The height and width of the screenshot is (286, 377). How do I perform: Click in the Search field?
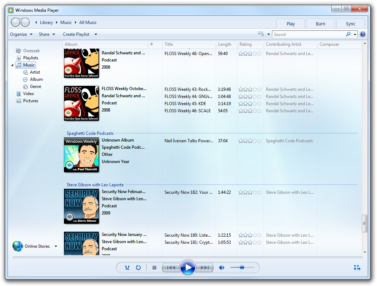[309, 34]
